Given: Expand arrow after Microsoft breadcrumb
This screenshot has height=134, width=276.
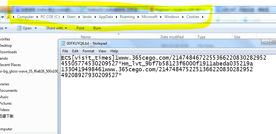Looking at the screenshot, I should [161, 17].
